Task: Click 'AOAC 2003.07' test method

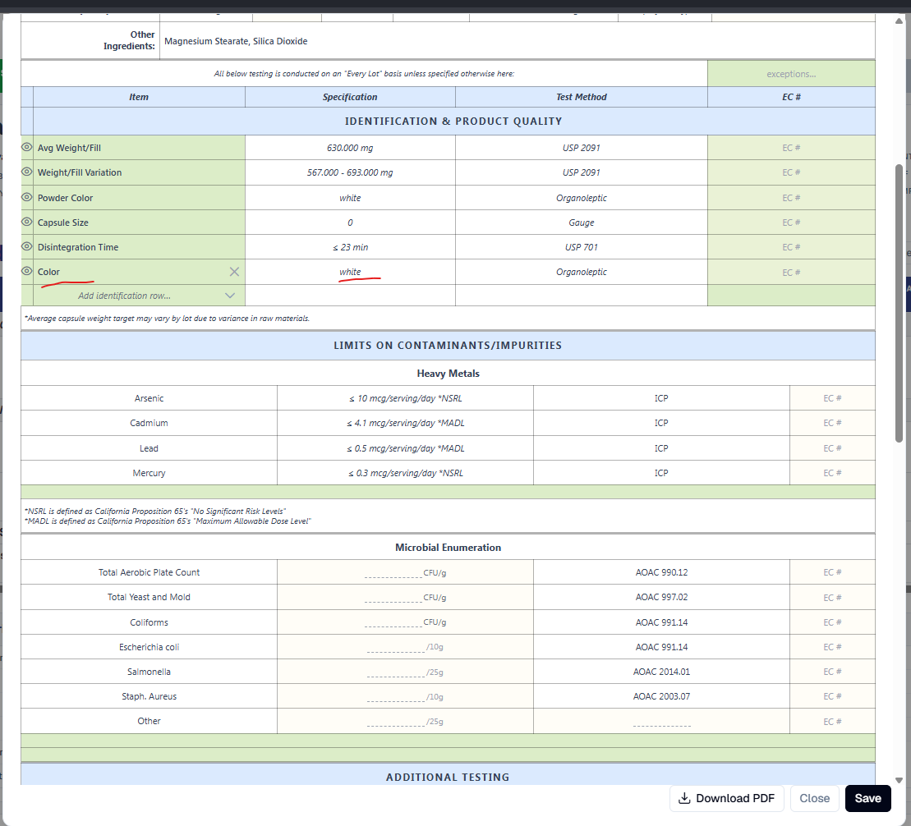Action: coord(661,696)
